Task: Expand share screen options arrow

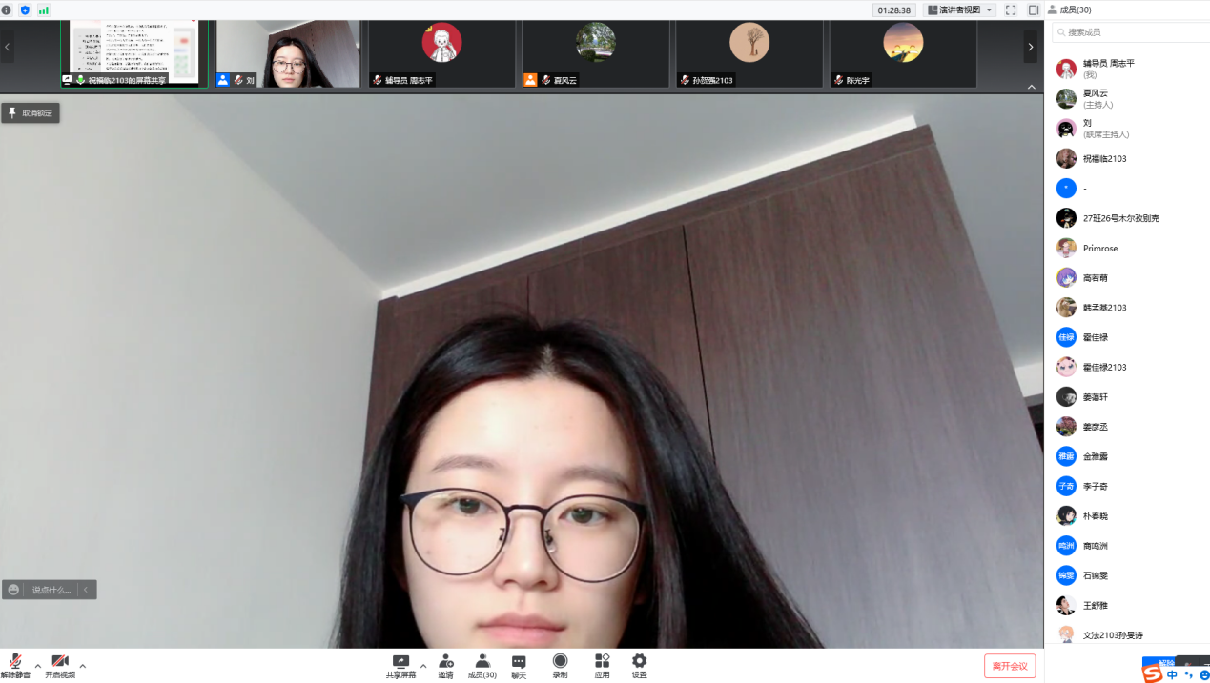Action: (423, 666)
